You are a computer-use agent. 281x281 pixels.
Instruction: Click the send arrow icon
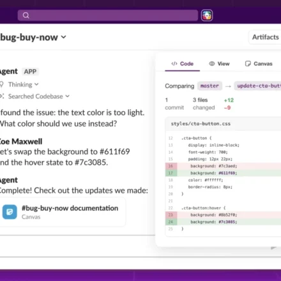pyautogui.click(x=274, y=248)
